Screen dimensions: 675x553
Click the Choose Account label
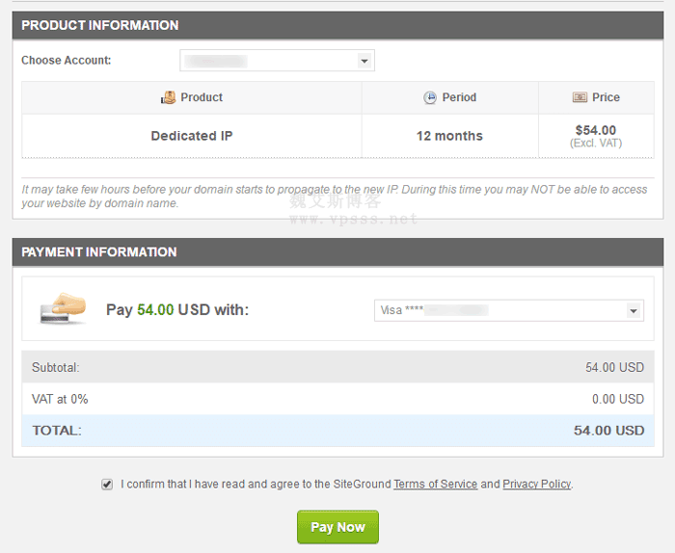(x=67, y=61)
